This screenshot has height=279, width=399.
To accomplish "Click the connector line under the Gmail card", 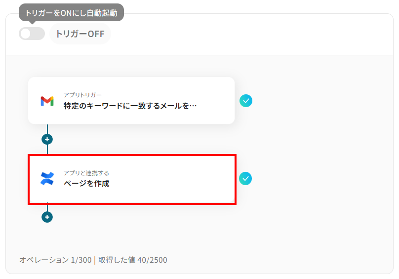I will click(x=47, y=129).
